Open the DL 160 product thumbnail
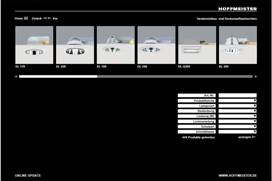 [x=116, y=45]
